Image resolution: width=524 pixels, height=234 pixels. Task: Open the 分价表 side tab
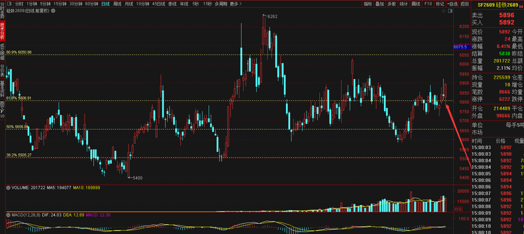[x=2, y=70]
